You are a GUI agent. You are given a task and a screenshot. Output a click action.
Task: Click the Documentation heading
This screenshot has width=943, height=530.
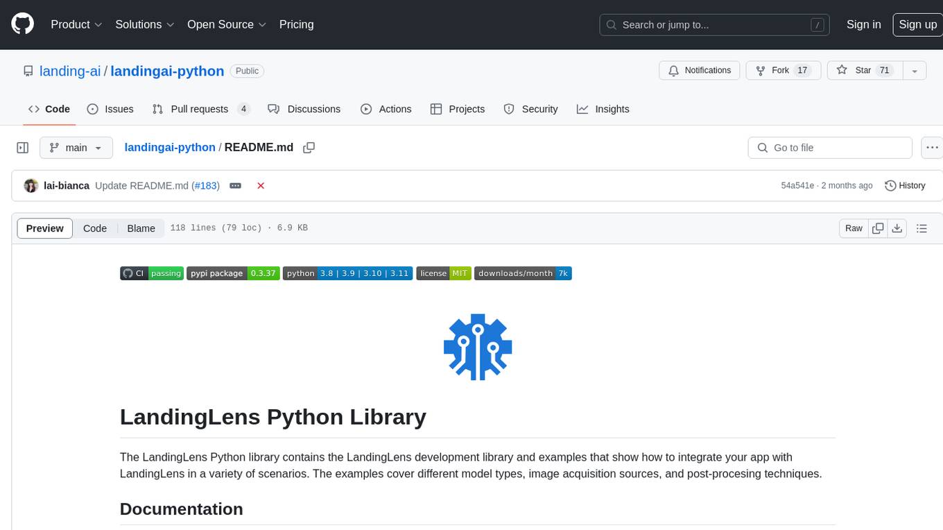181,509
